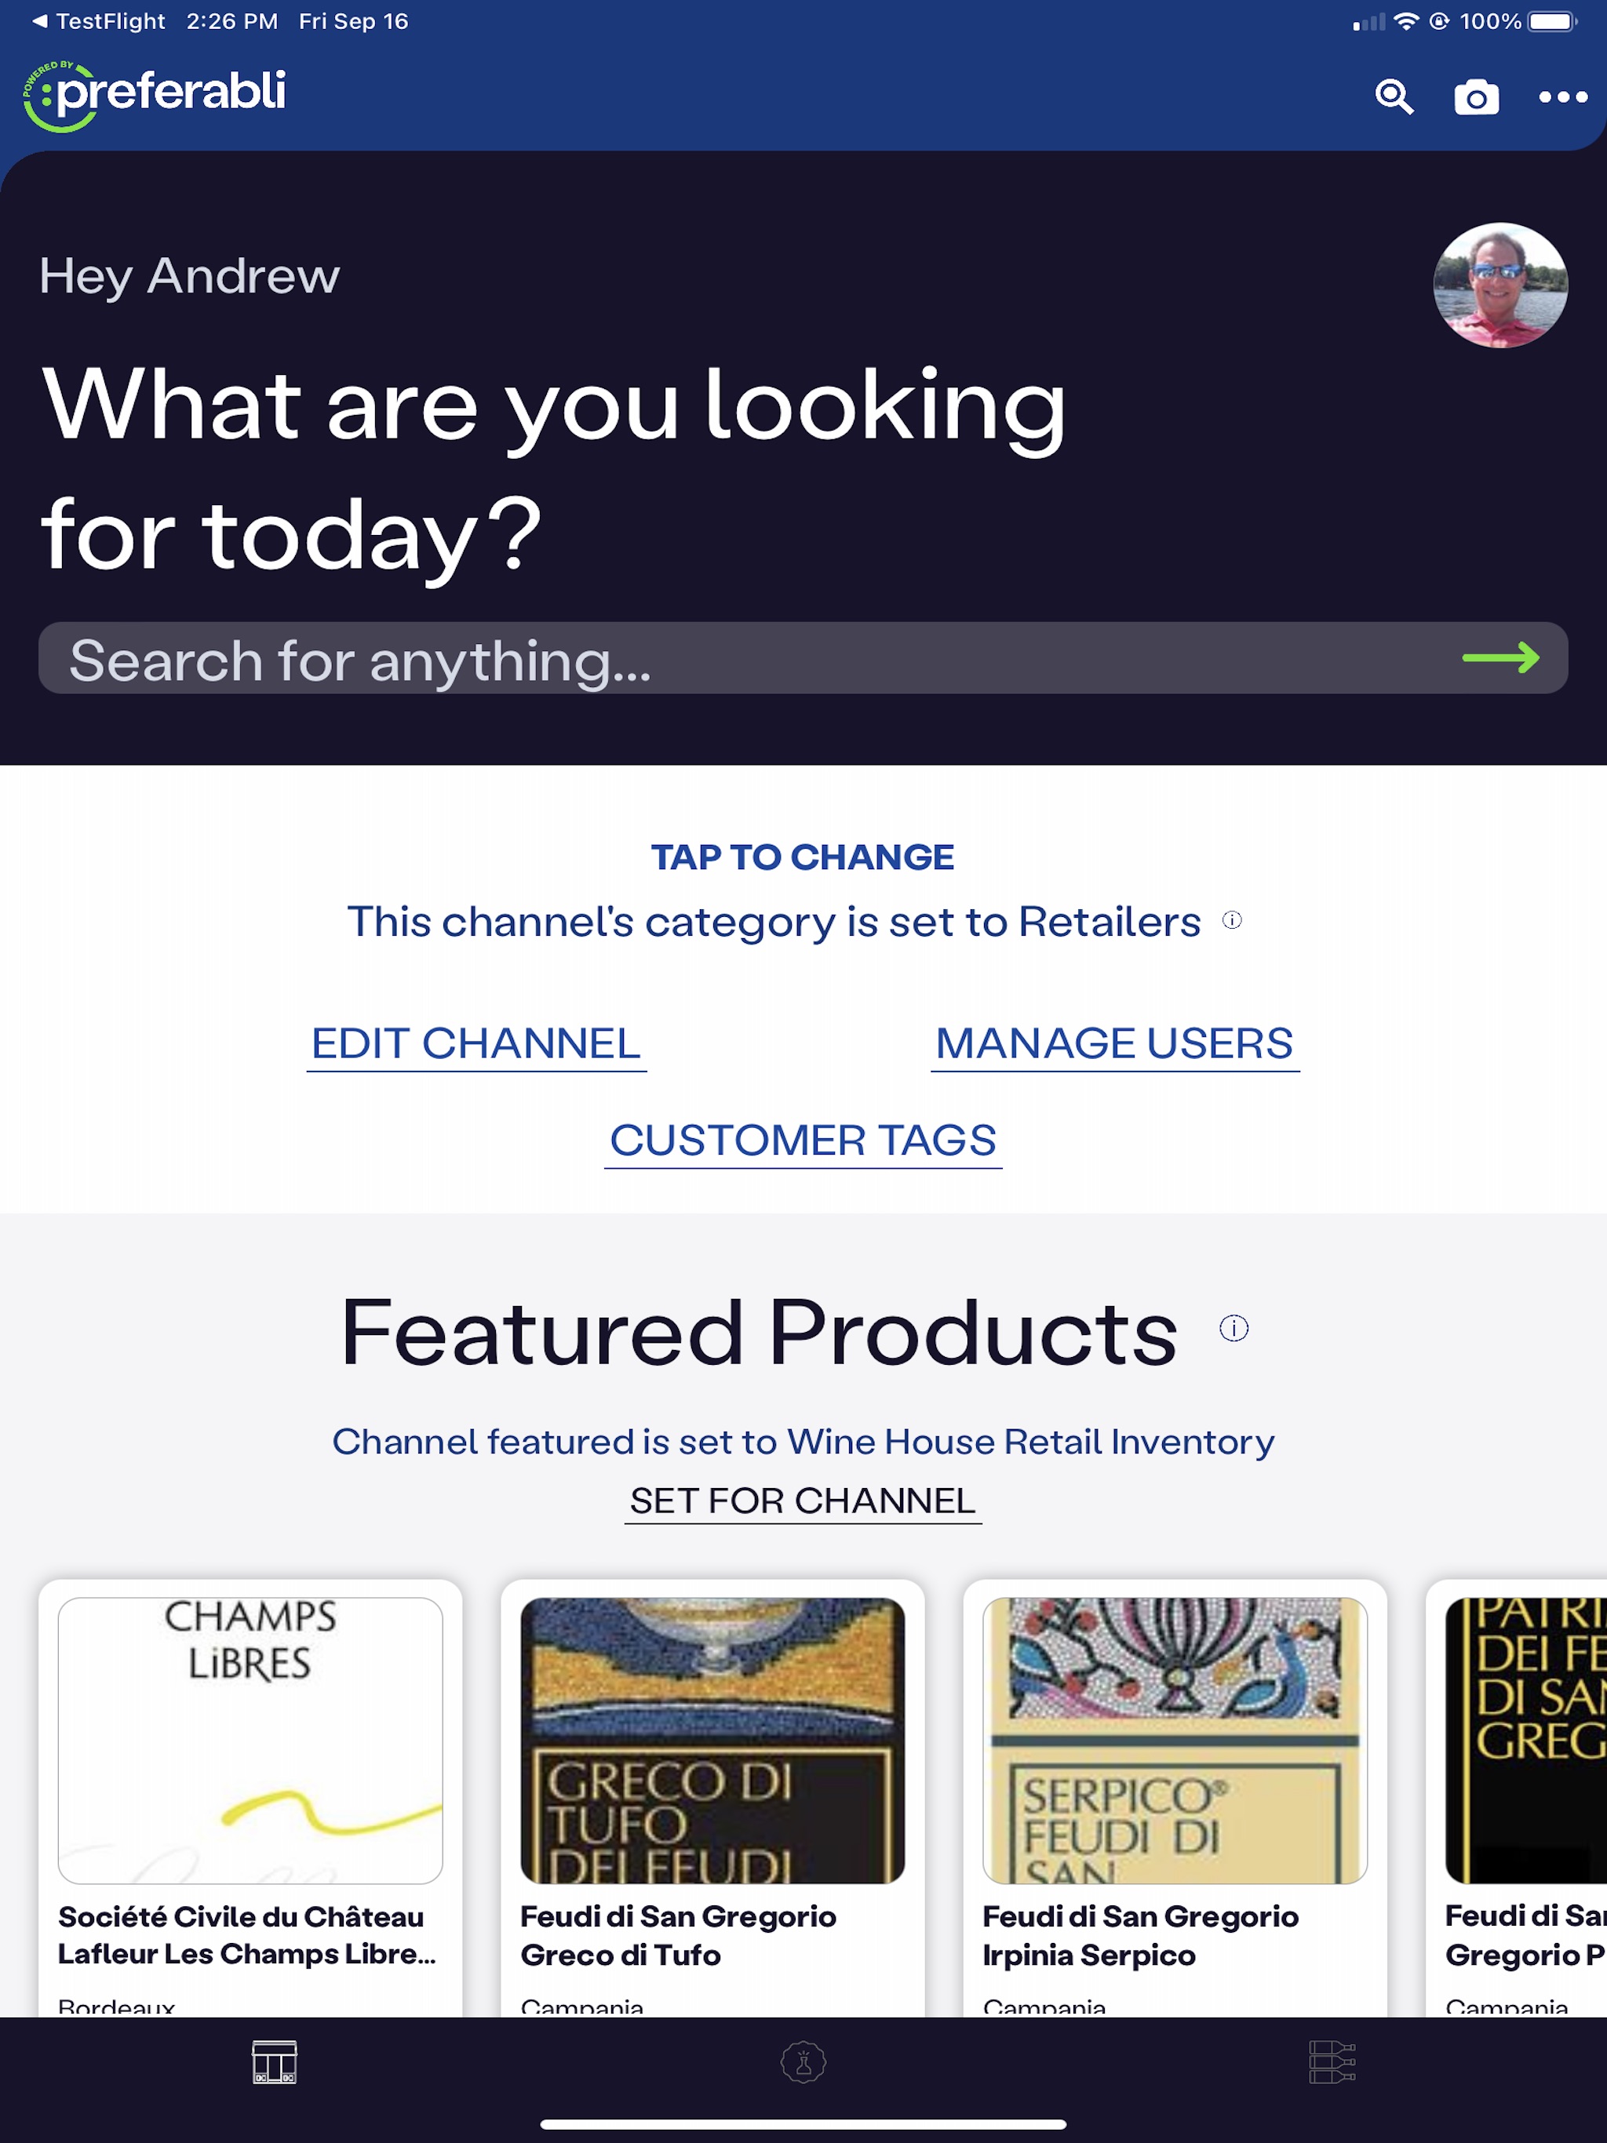This screenshot has height=2143, width=1607.
Task: Expand SET FOR CHANNEL featured inventory
Action: 803,1500
